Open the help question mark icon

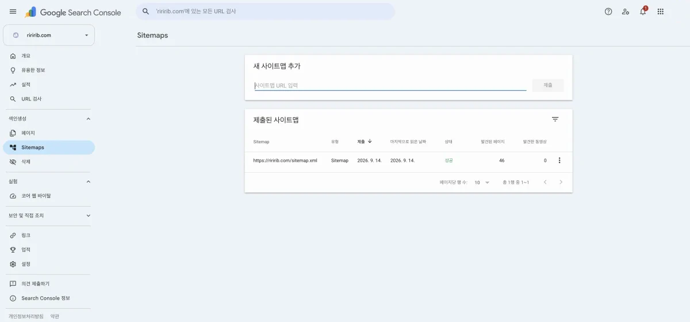coord(608,11)
